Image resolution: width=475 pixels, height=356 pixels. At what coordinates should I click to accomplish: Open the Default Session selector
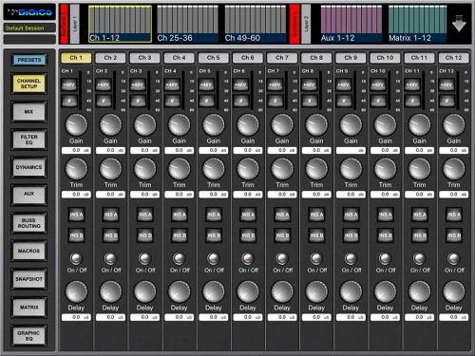[29, 28]
